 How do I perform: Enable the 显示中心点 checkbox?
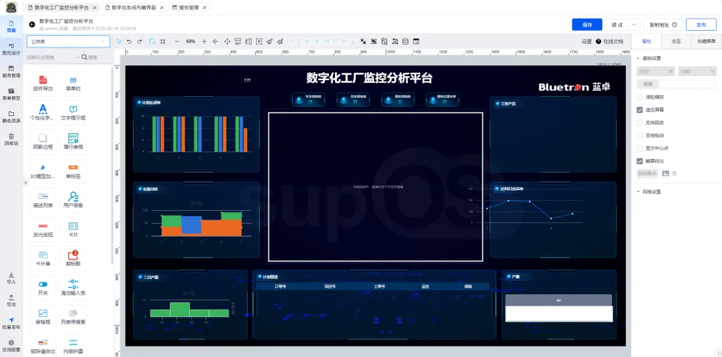point(640,148)
